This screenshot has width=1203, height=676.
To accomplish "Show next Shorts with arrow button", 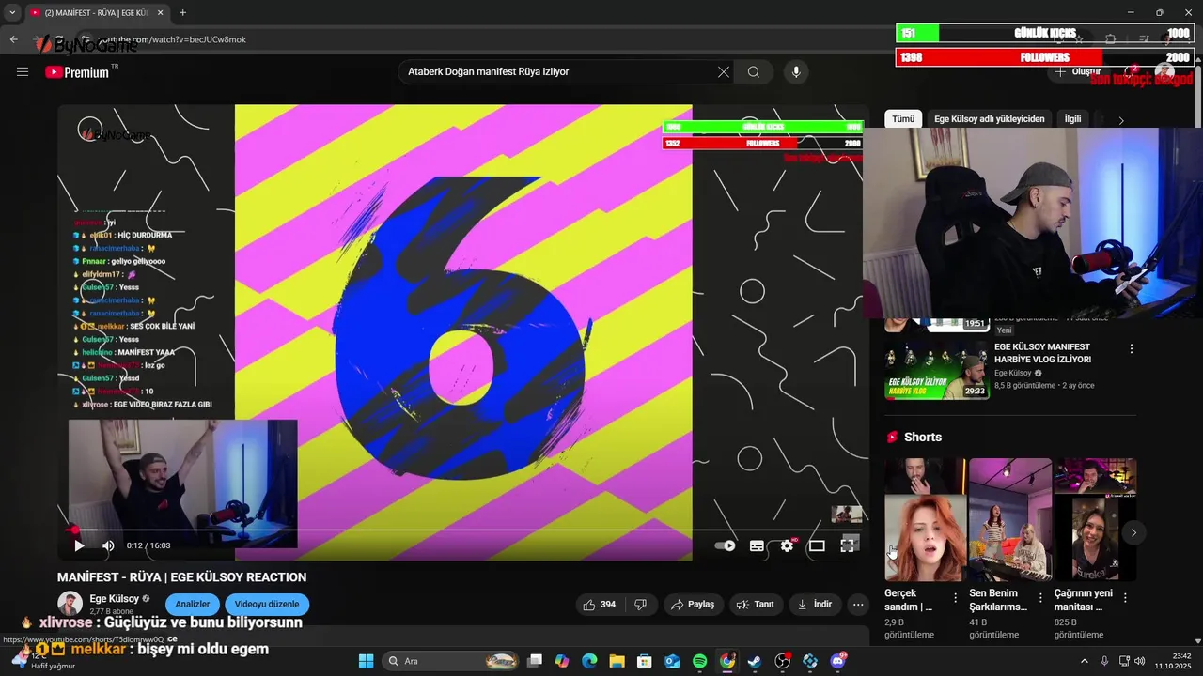I will (1133, 532).
